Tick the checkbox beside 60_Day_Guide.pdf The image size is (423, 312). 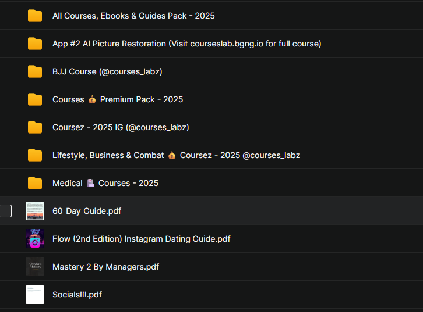(x=5, y=211)
